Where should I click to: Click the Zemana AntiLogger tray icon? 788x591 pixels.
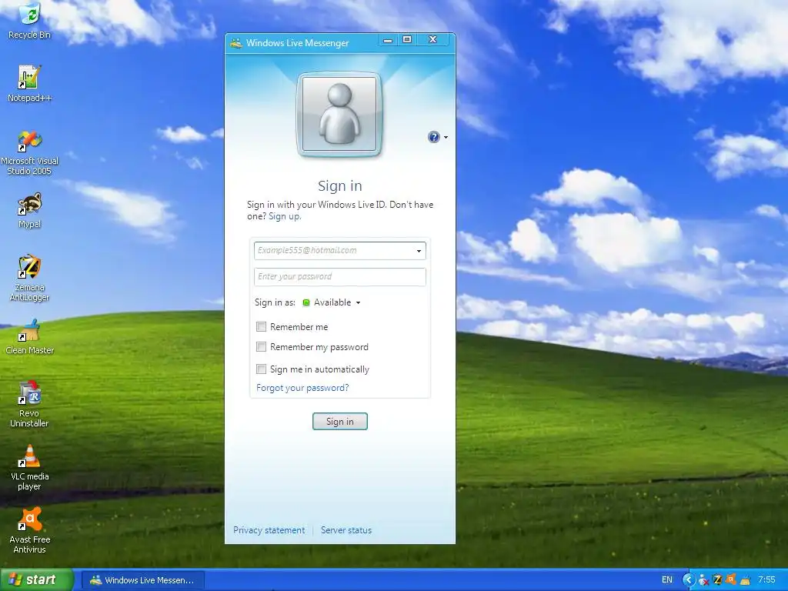click(718, 579)
